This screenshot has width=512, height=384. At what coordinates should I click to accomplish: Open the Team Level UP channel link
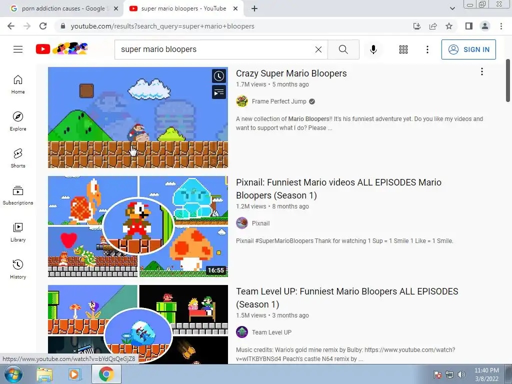click(x=271, y=332)
